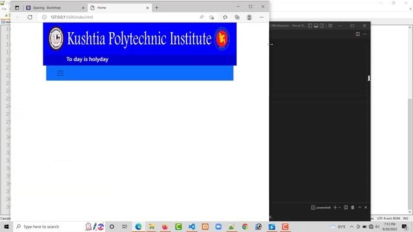Image resolution: width=413 pixels, height=232 pixels.
Task: Open Firefox from the taskbar
Action: point(165,226)
